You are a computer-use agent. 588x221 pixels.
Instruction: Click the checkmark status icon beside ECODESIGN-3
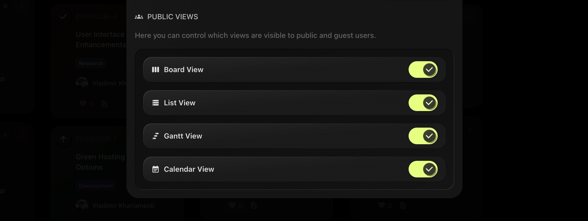point(63,17)
